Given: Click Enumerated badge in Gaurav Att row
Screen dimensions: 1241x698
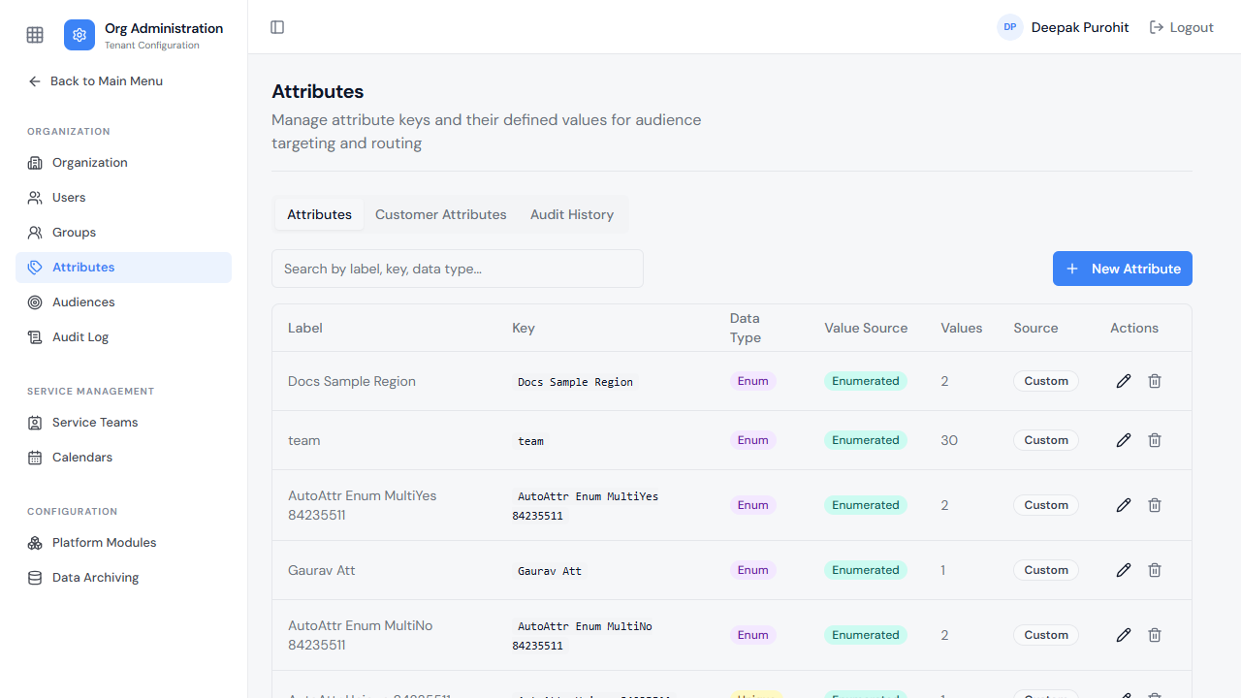Looking at the screenshot, I should pos(866,570).
